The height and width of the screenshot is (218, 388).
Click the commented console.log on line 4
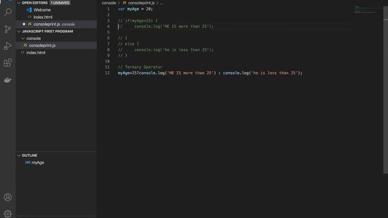click(166, 27)
